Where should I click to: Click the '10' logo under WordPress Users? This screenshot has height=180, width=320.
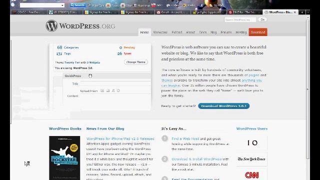(252, 143)
